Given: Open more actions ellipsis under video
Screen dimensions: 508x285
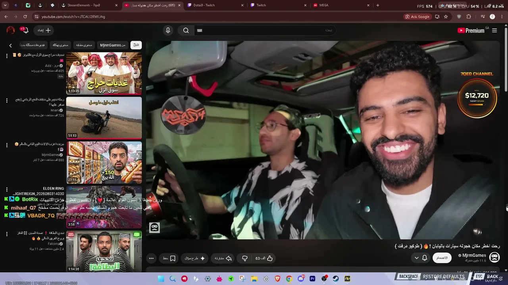Looking at the screenshot, I should click(x=151, y=258).
